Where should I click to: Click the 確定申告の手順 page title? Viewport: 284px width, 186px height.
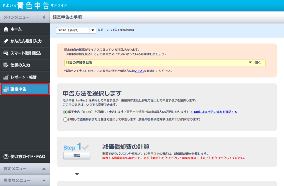pyautogui.click(x=67, y=17)
